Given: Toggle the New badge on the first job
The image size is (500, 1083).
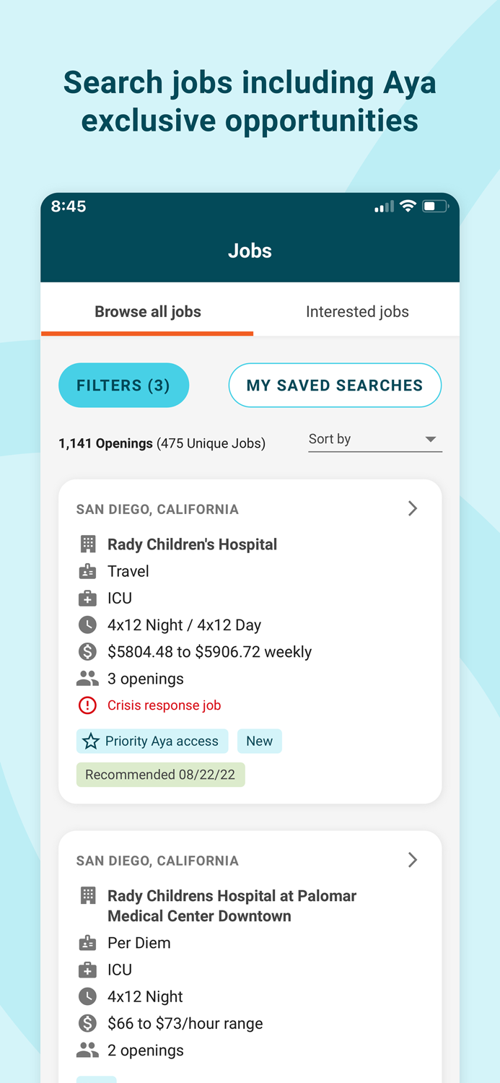Looking at the screenshot, I should (259, 741).
